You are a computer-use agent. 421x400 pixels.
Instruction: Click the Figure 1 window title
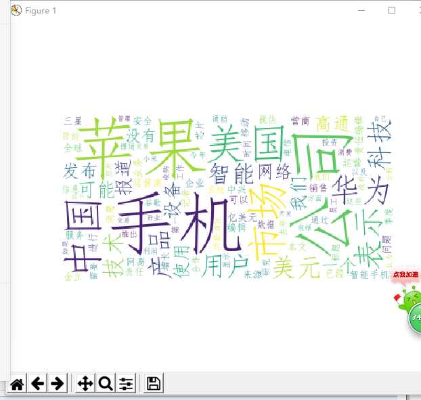(x=41, y=11)
